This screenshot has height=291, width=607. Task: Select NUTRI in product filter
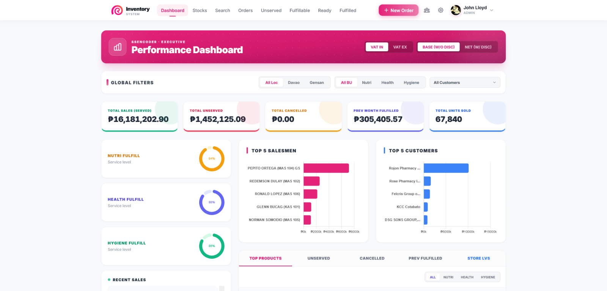pos(448,277)
